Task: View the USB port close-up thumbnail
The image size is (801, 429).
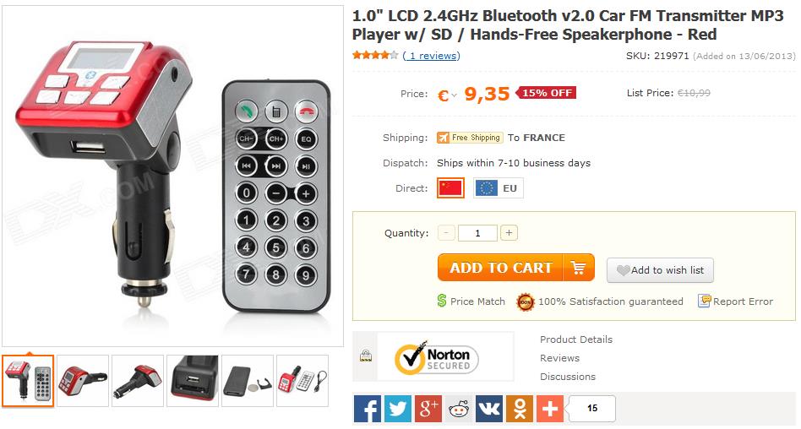Action: click(193, 381)
